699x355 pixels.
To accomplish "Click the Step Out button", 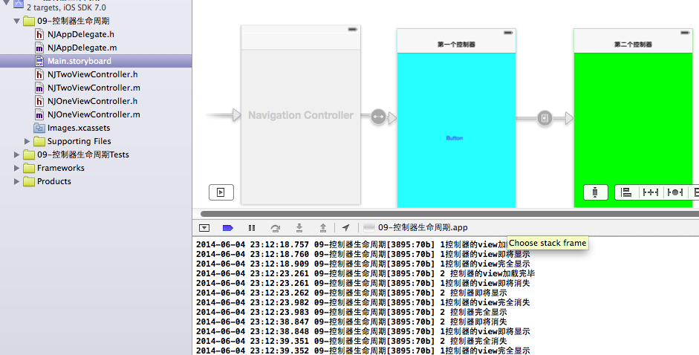I will coord(322,228).
